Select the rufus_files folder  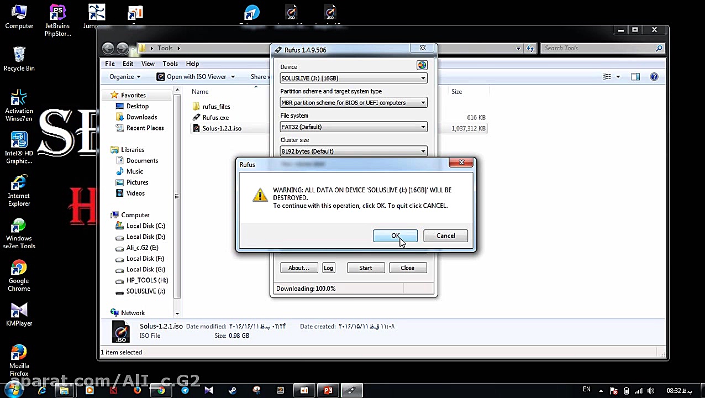tap(216, 107)
